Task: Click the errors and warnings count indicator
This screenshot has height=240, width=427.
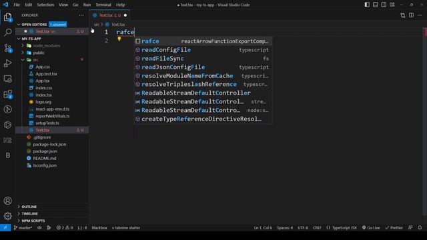Action: 64,228
